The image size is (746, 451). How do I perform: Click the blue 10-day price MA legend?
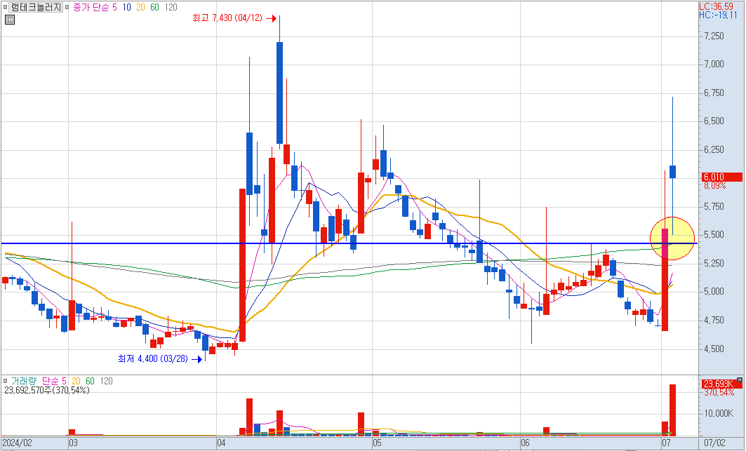pos(126,7)
